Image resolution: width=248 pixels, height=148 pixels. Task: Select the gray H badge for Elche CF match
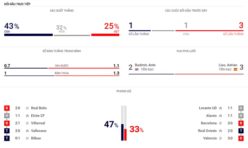click(7, 116)
